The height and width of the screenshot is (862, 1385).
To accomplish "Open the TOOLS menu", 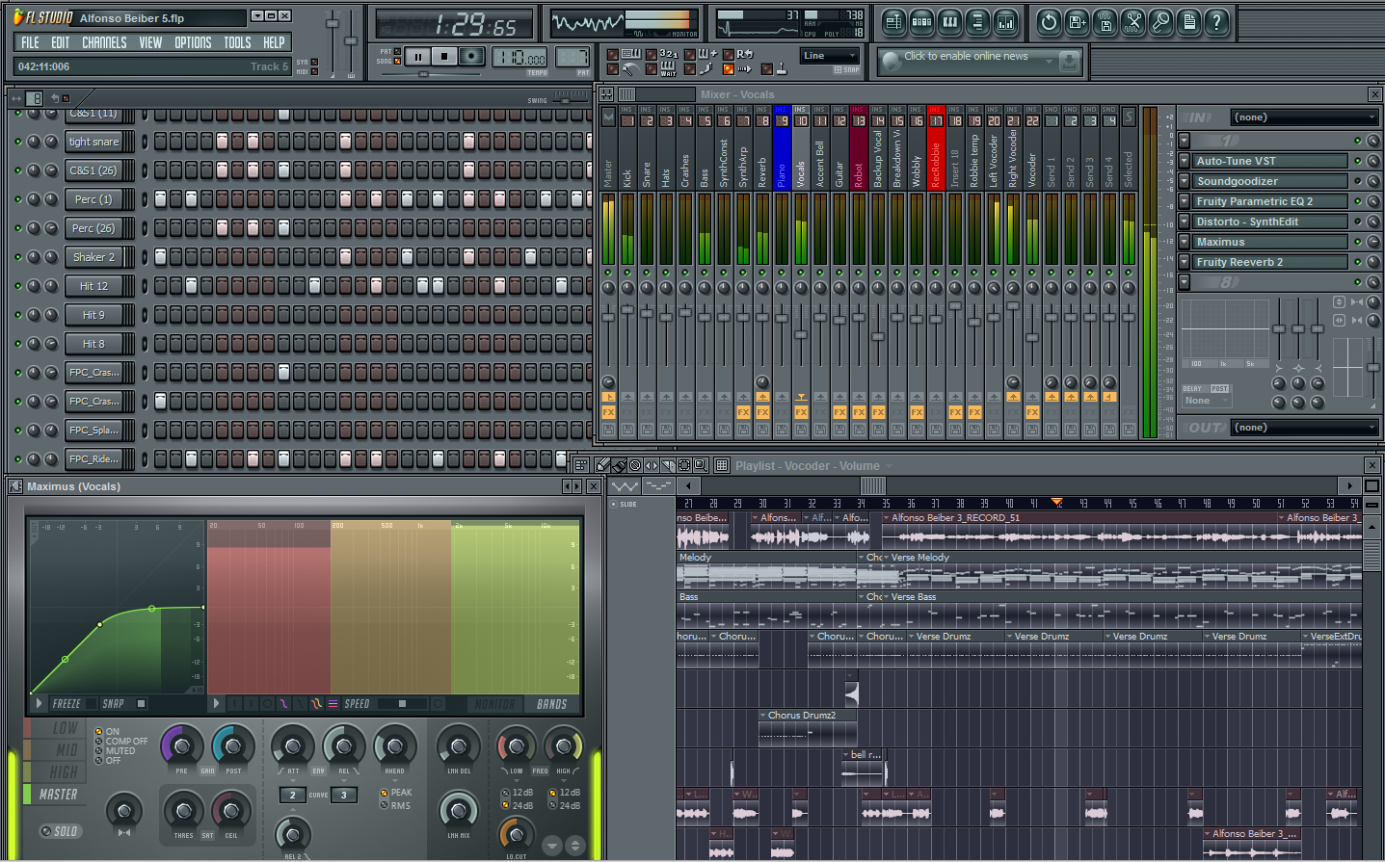I will 237,42.
